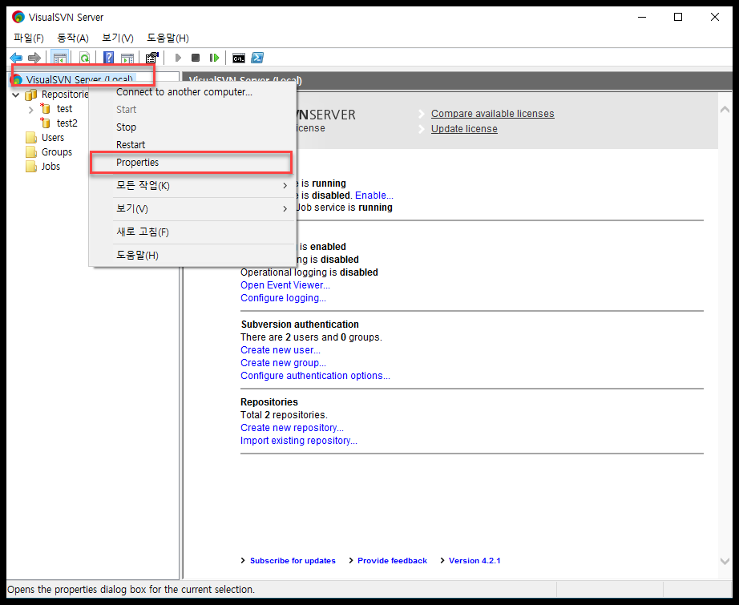Open the Properties toolbar icon
Screen dimensions: 739x605
(151, 58)
